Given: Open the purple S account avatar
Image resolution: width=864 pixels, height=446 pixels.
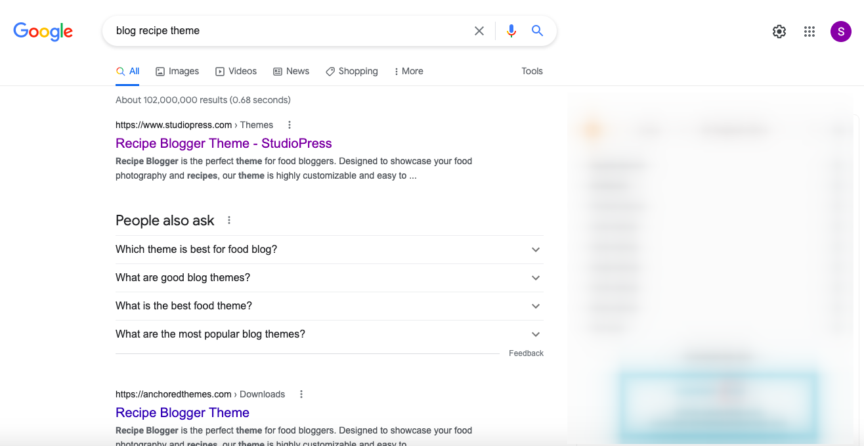Looking at the screenshot, I should tap(841, 32).
